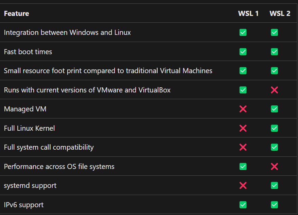Click the Small resource foot print row text

tap(108, 71)
